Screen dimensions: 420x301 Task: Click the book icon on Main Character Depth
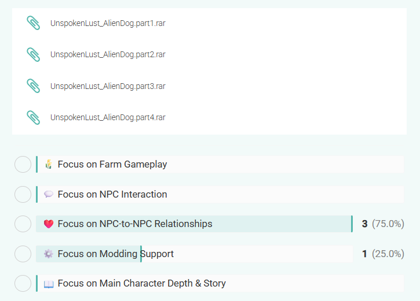click(49, 284)
